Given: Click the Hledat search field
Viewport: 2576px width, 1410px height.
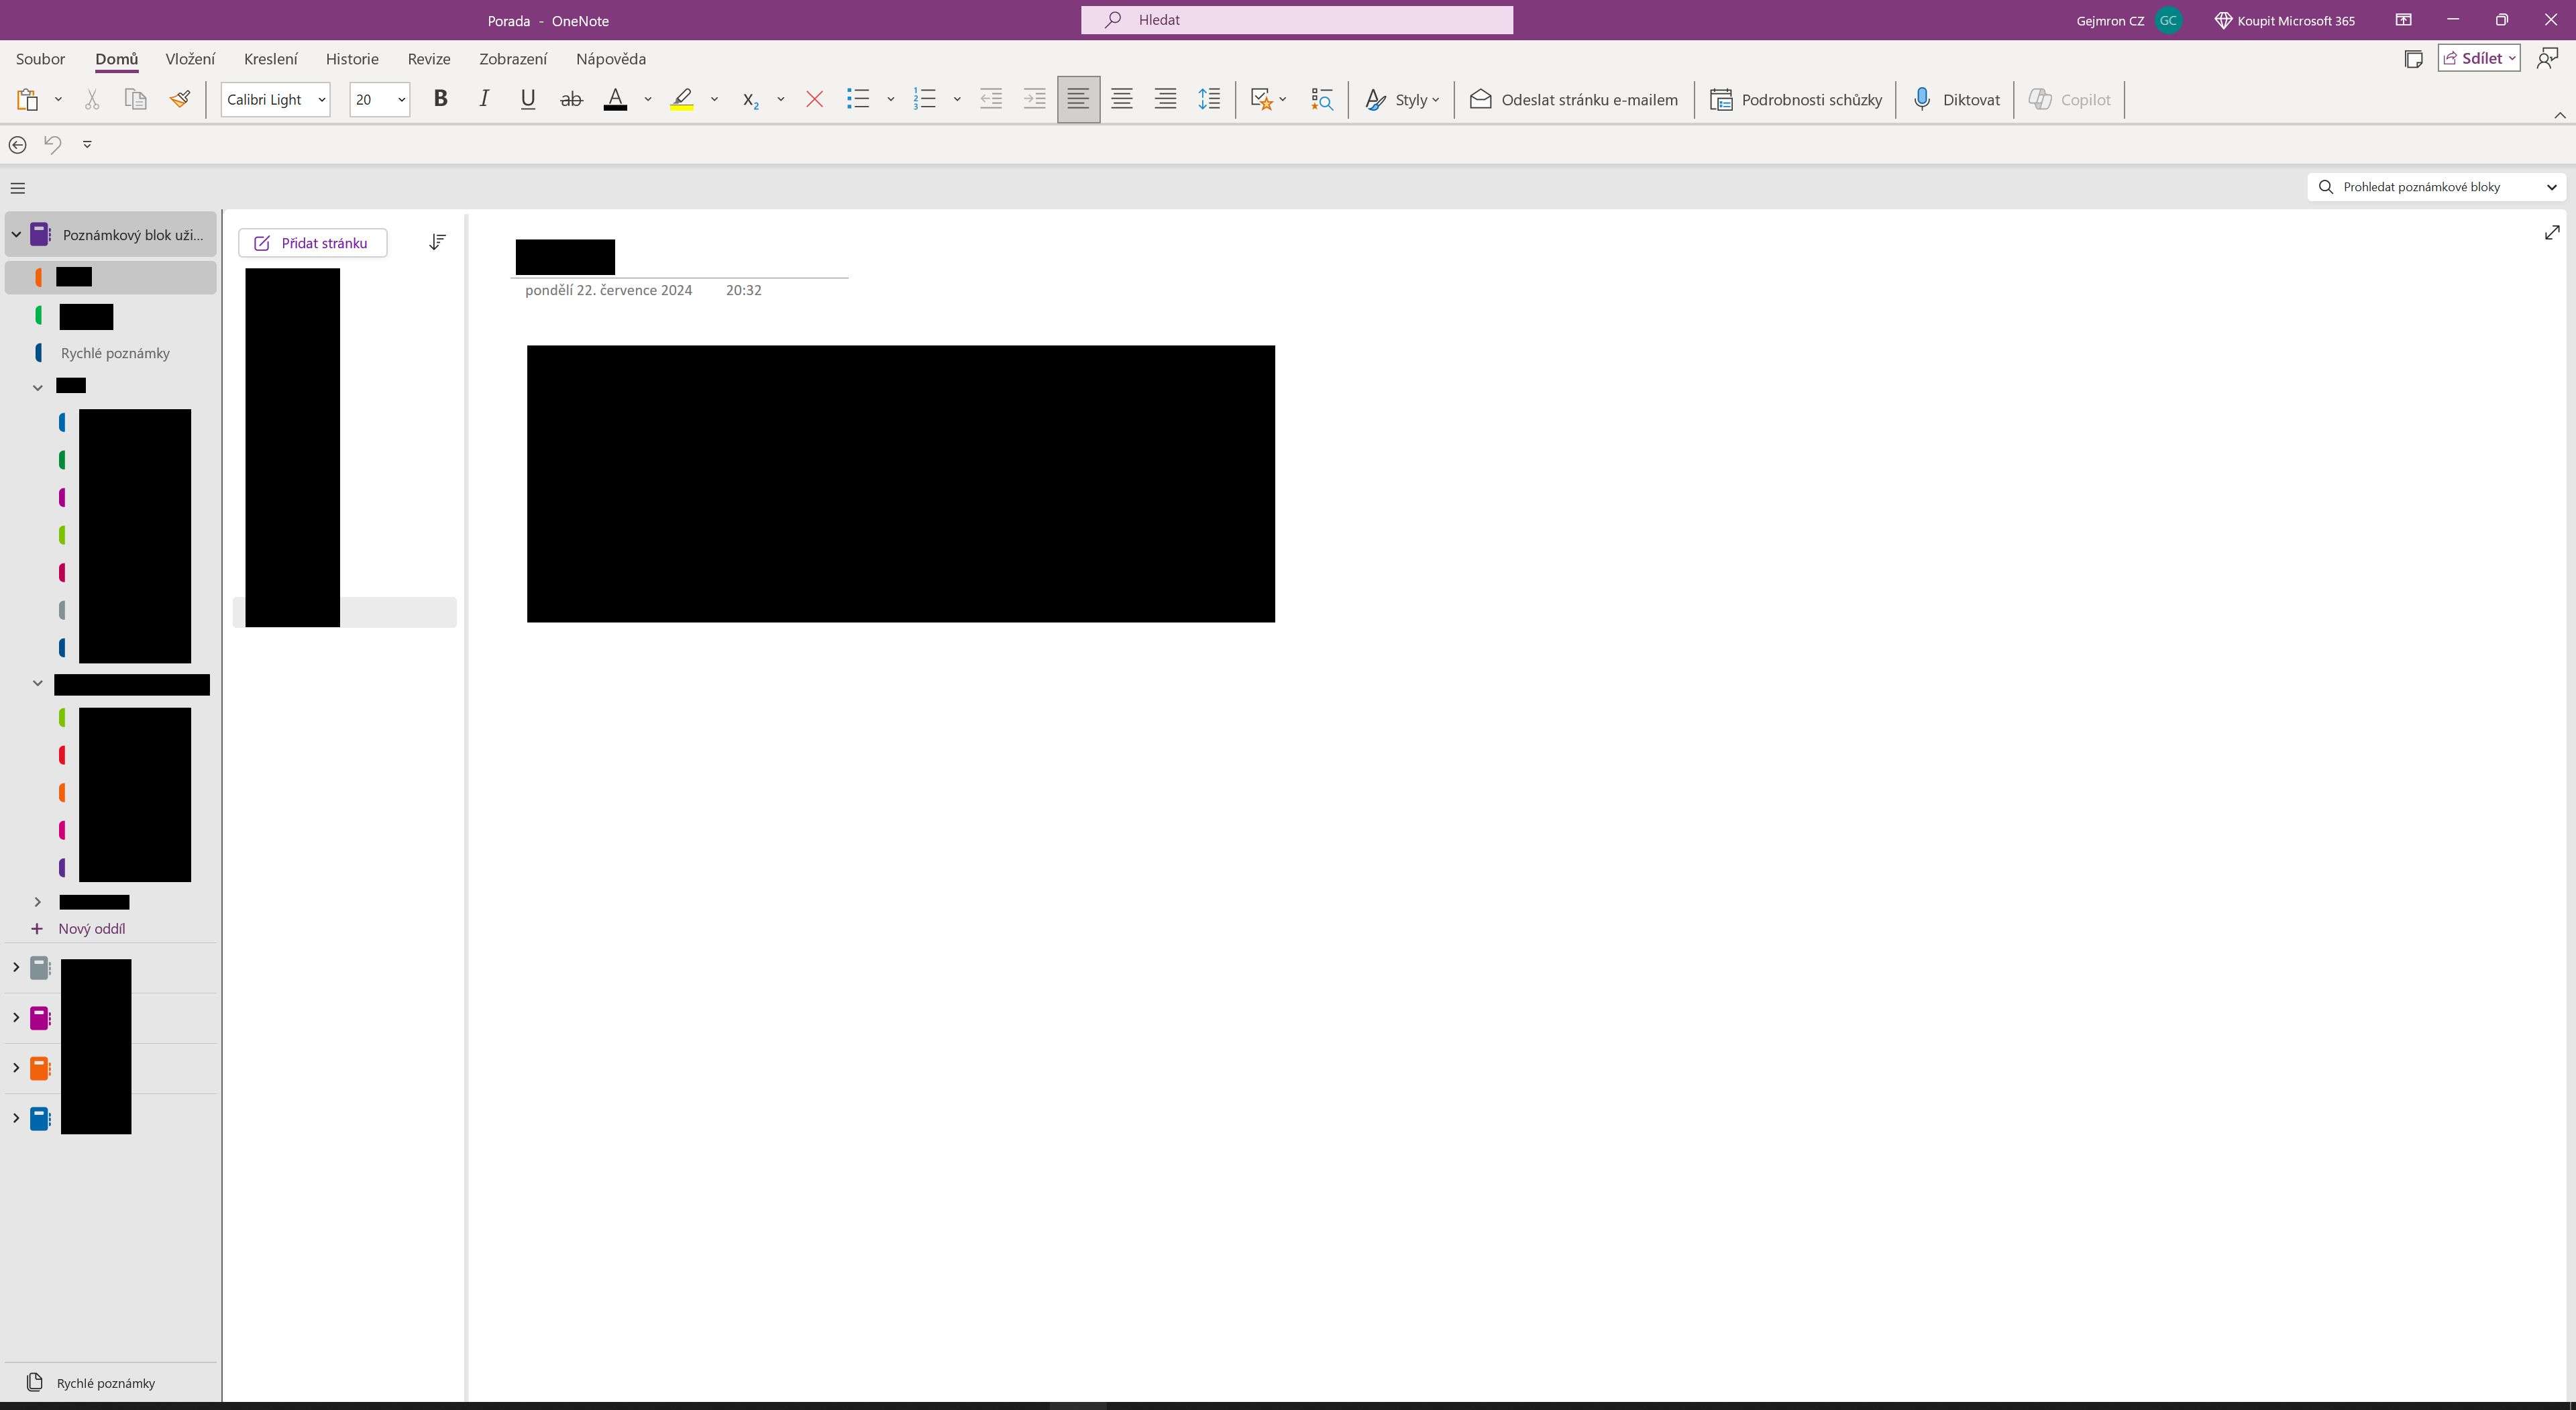Looking at the screenshot, I should tap(1296, 19).
